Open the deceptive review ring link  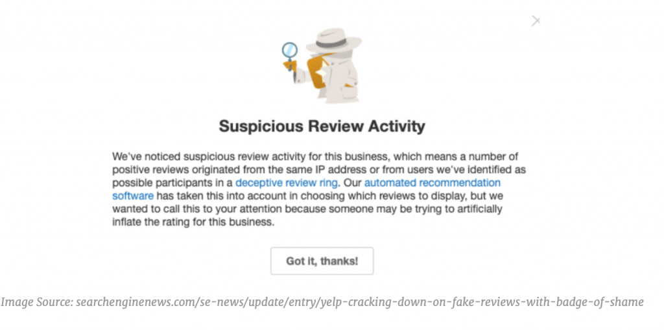[x=287, y=183]
